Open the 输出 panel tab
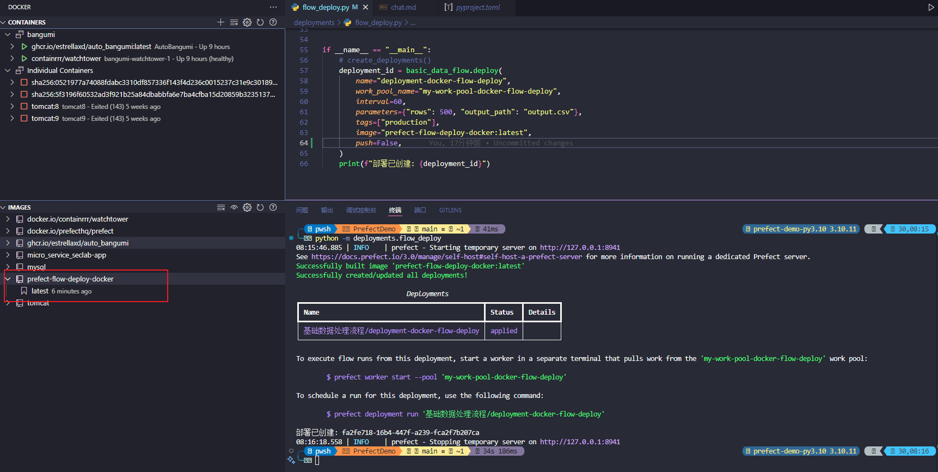Image resolution: width=938 pixels, height=472 pixels. coord(327,210)
